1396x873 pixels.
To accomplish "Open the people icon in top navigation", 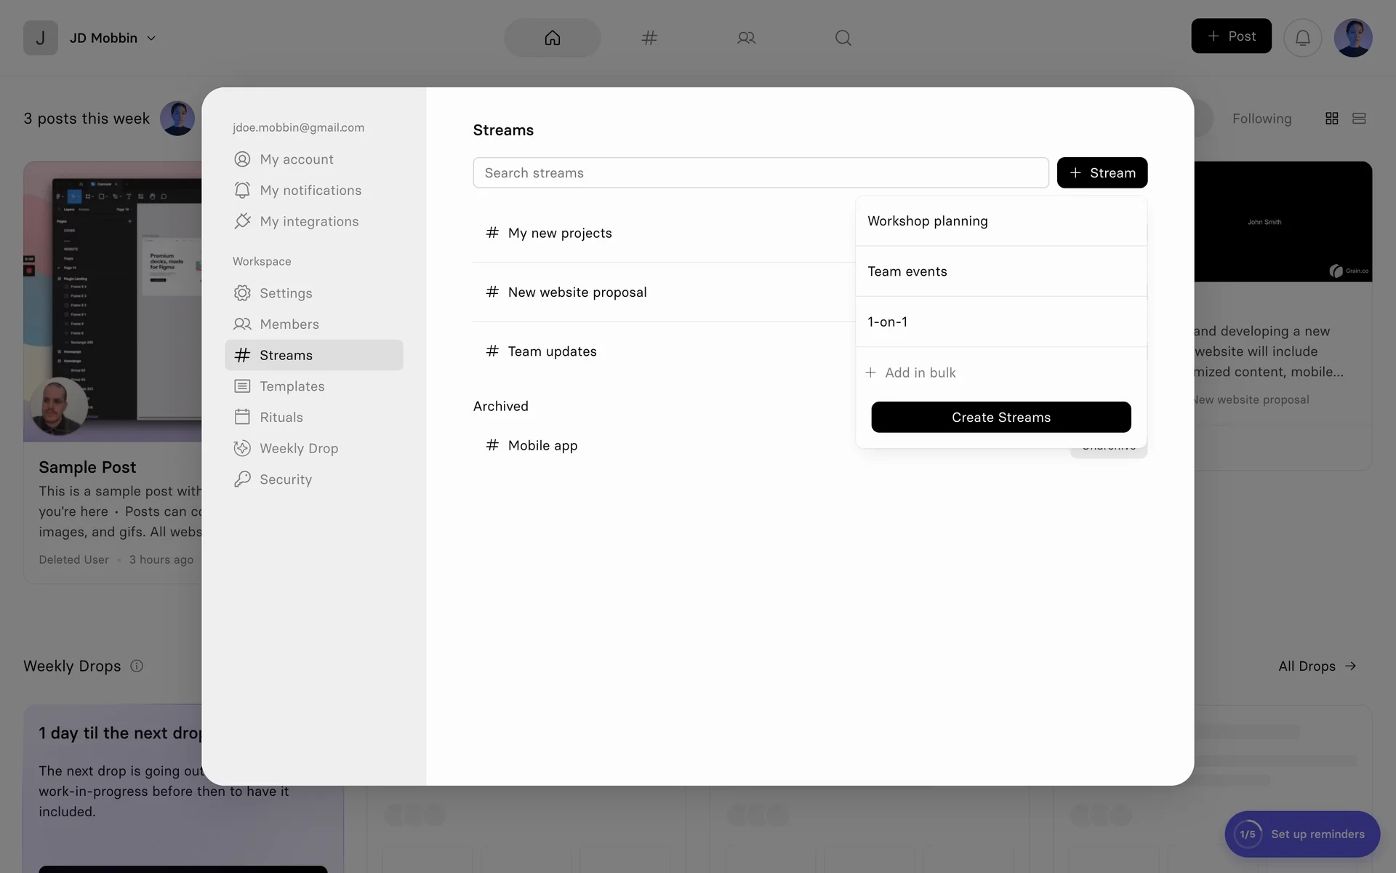I will click(x=746, y=38).
